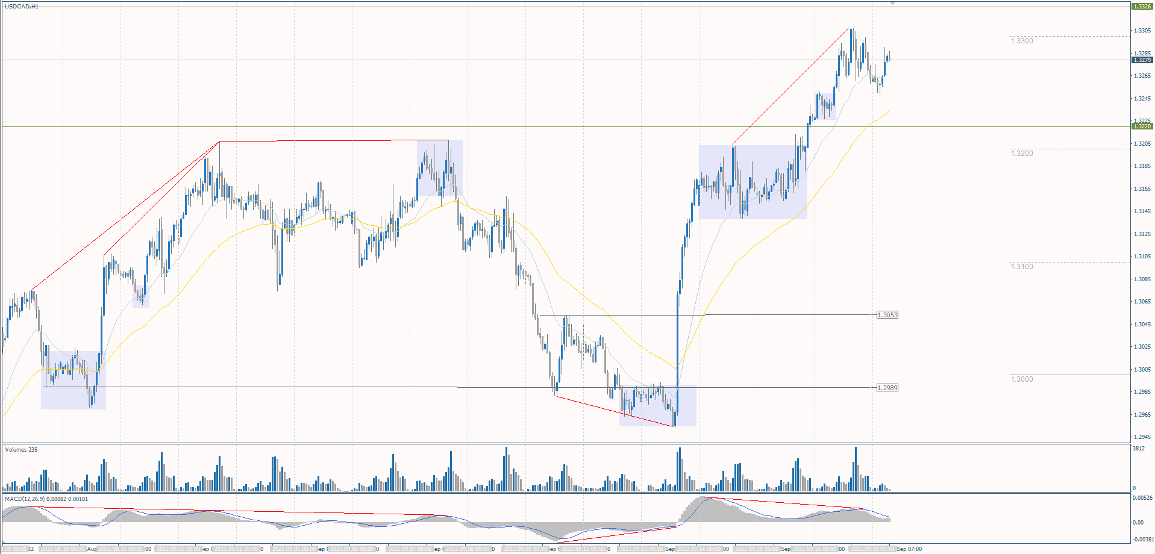Click the 1.2945 value on the price scale
Screen dimensions: 1155x554
click(x=1142, y=437)
